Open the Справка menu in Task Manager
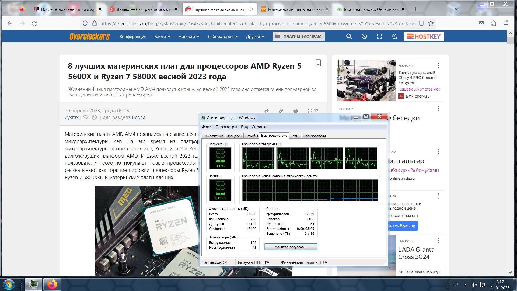The width and height of the screenshot is (517, 291). point(259,127)
